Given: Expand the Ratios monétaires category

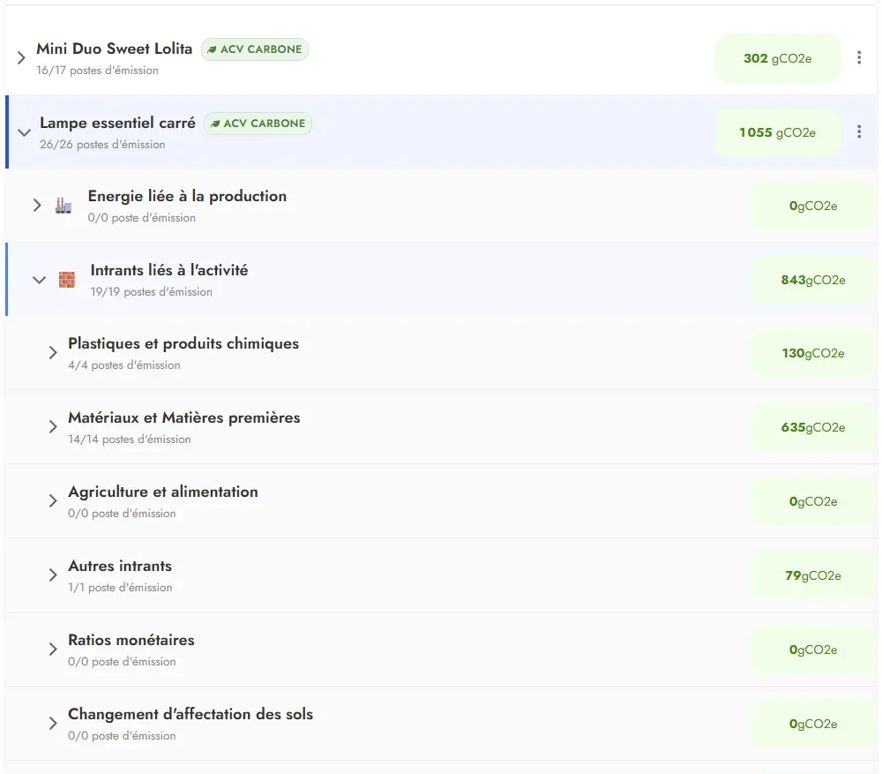Looking at the screenshot, I should (x=53, y=650).
